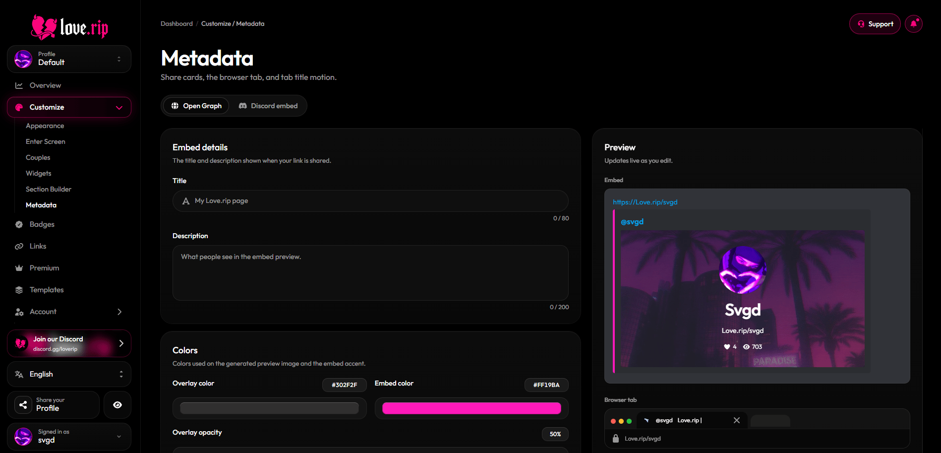
Task: Switch to the Open Graph tab
Action: pyautogui.click(x=196, y=106)
